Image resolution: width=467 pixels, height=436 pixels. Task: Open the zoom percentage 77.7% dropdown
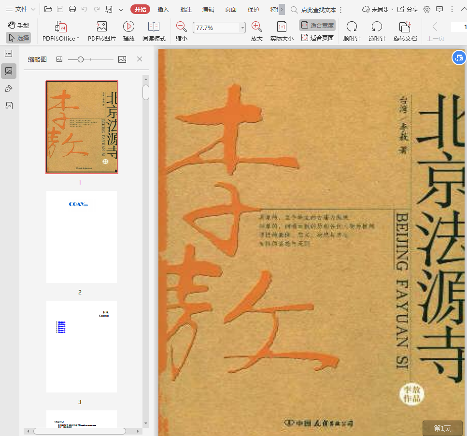tap(242, 28)
